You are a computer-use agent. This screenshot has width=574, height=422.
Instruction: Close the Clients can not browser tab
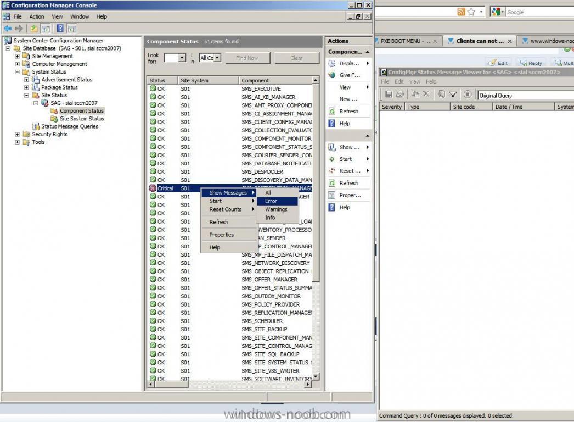click(x=510, y=41)
